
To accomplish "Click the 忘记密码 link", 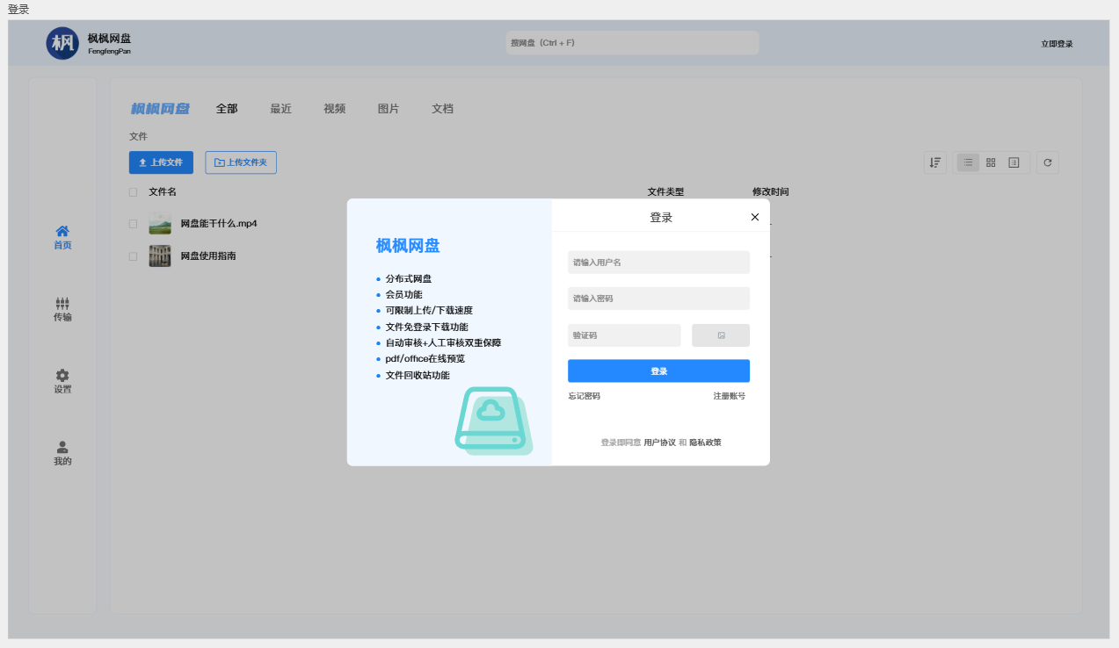I will [x=585, y=396].
